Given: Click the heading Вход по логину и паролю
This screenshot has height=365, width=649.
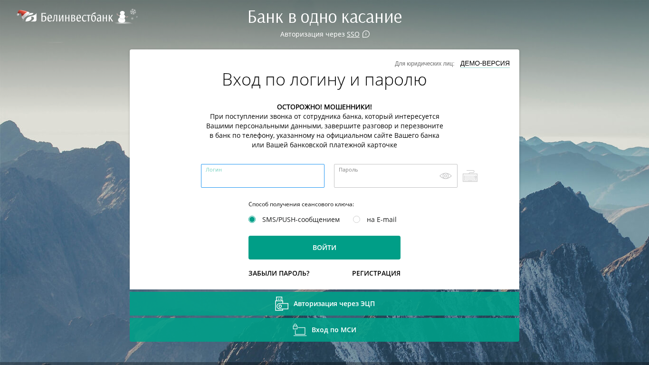Looking at the screenshot, I should click(x=324, y=80).
